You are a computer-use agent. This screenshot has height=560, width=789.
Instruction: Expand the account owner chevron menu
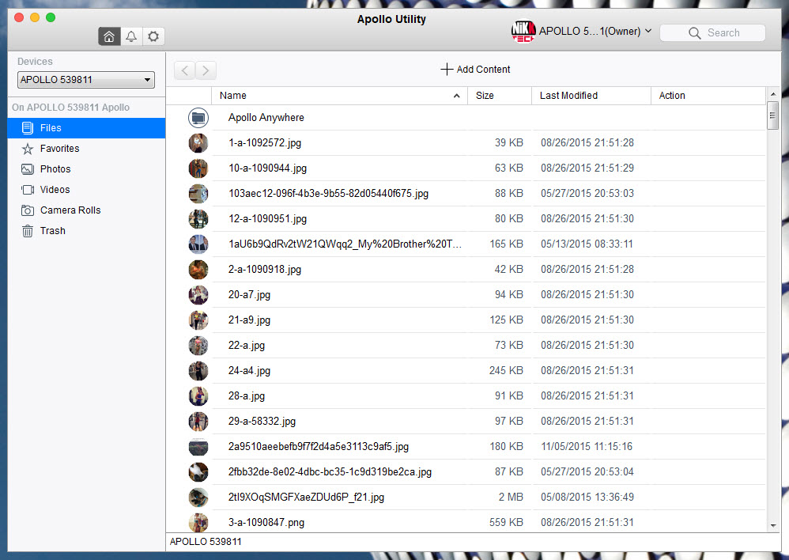[648, 31]
